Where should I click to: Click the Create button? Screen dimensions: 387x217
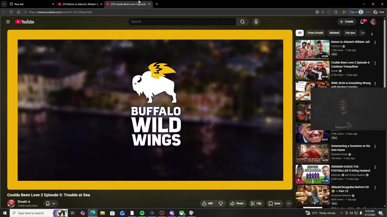pos(346,22)
